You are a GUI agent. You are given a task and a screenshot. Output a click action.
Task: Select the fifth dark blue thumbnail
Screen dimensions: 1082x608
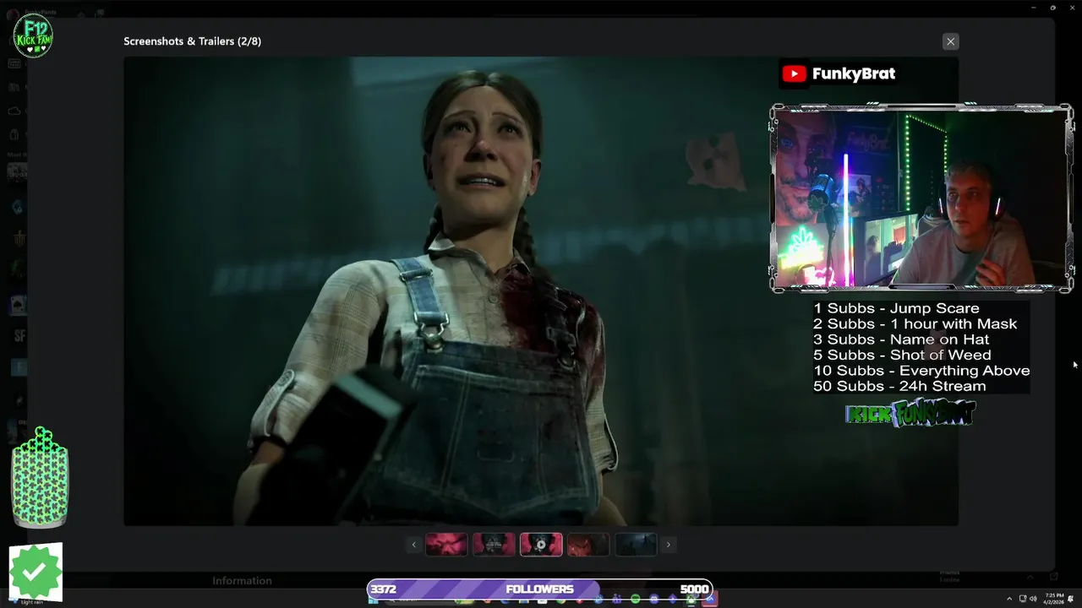click(x=636, y=545)
